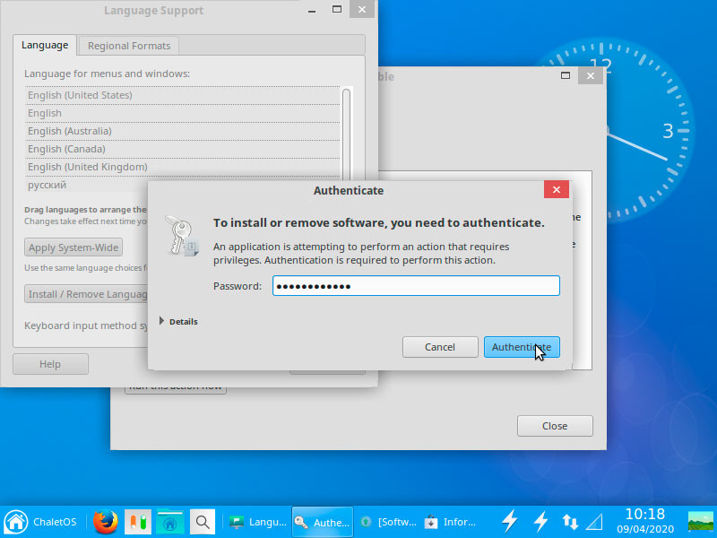This screenshot has width=717, height=538.
Task: Click the signal triangle tray icon
Action: click(595, 522)
